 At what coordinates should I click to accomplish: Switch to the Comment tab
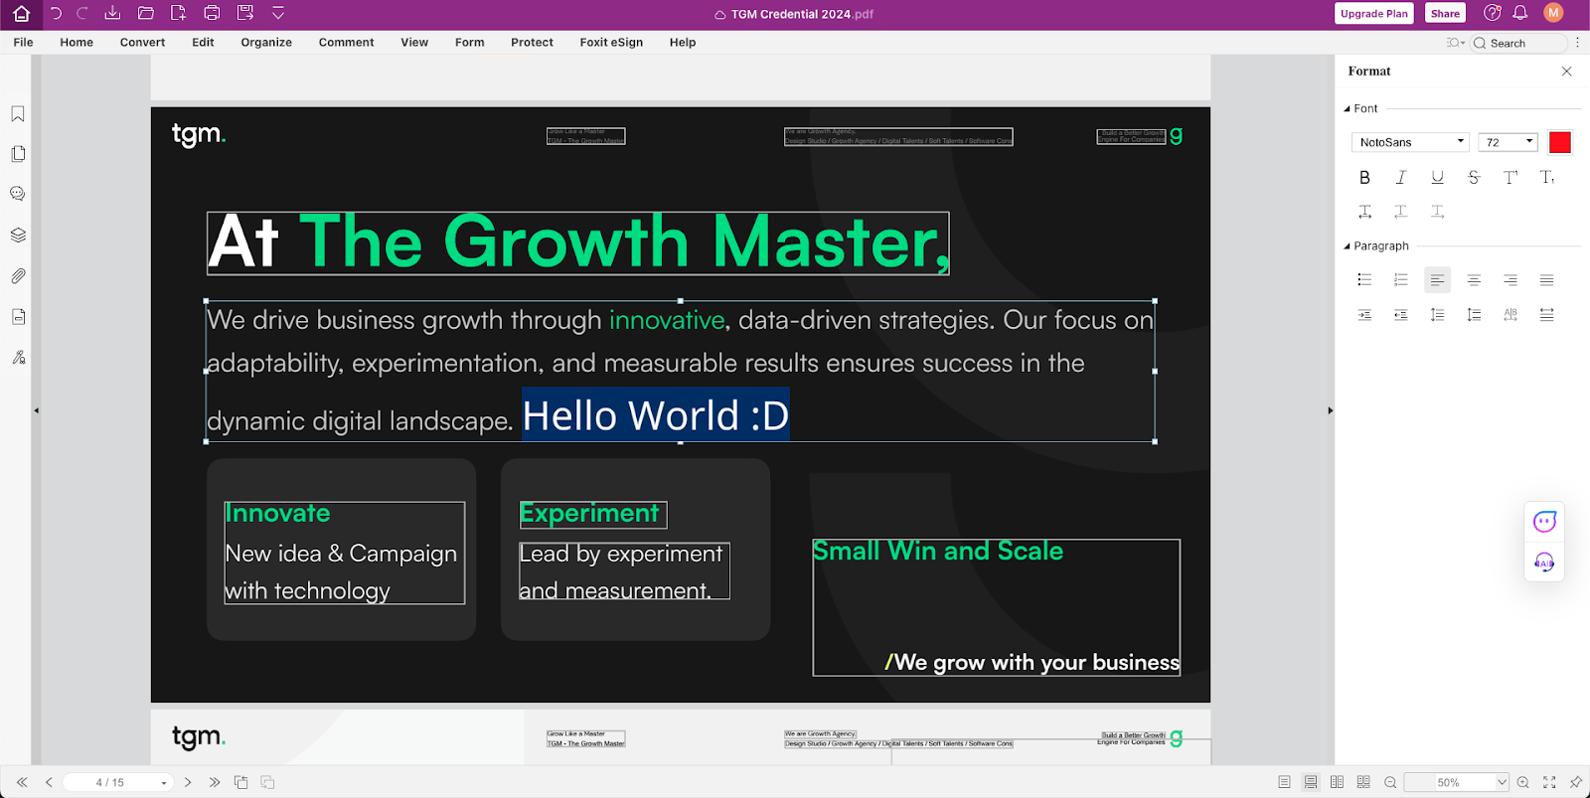[346, 43]
